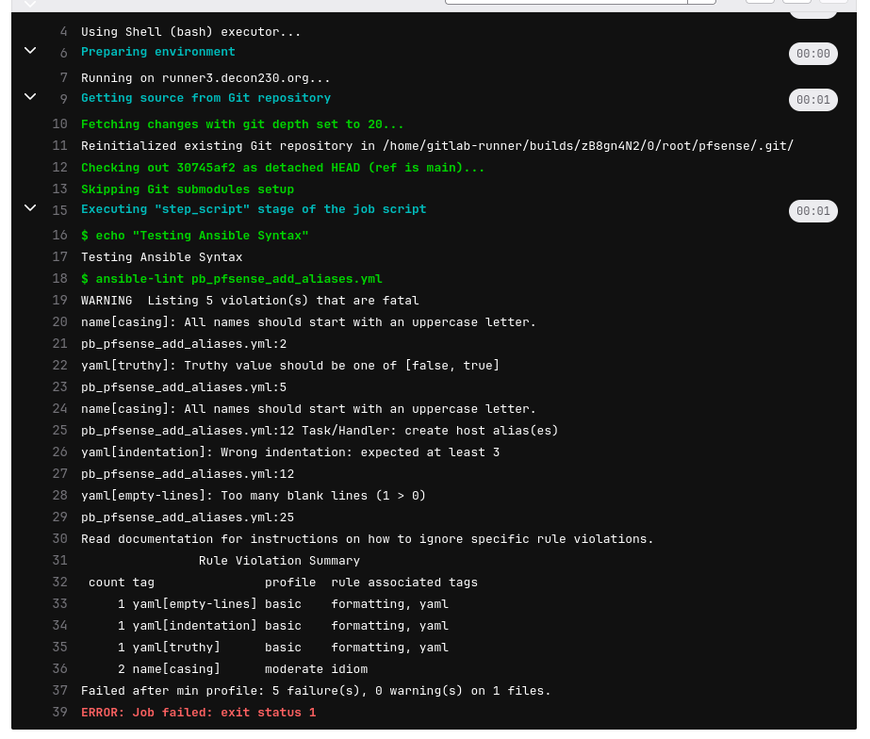
Task: Click the "Preparing environment" section header text
Action: click(160, 52)
